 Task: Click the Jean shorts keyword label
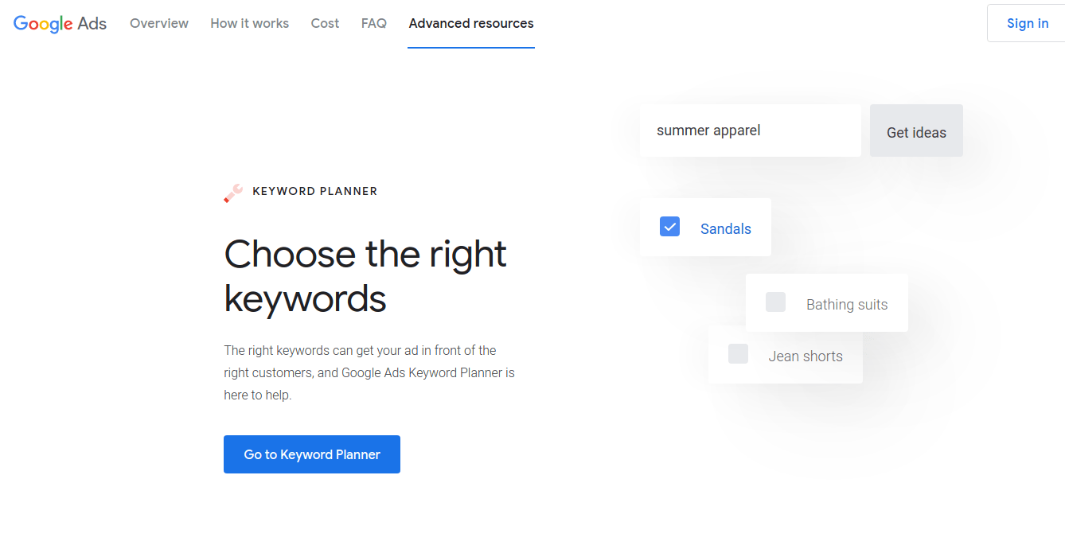pyautogui.click(x=806, y=356)
